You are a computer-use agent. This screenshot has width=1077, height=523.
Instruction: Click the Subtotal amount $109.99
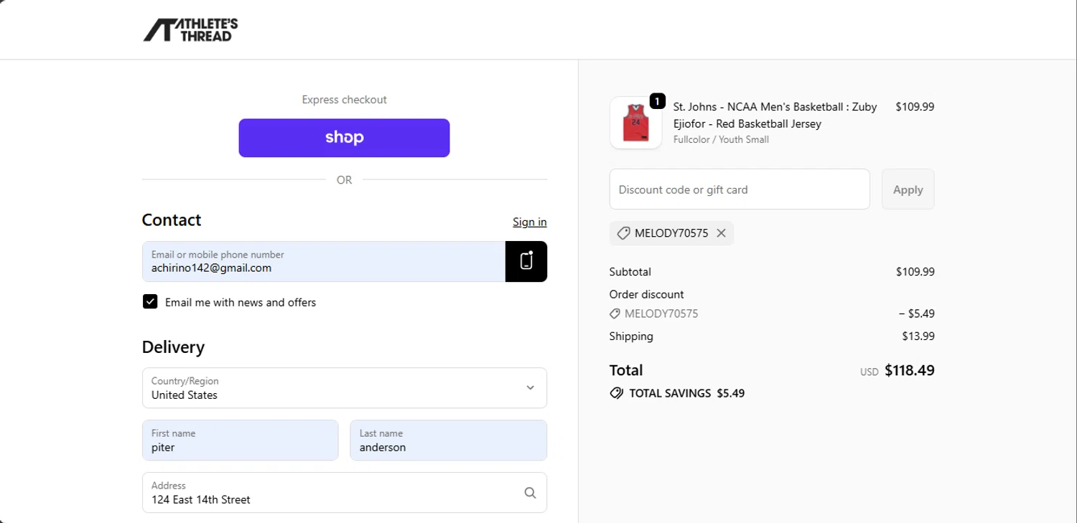915,272
